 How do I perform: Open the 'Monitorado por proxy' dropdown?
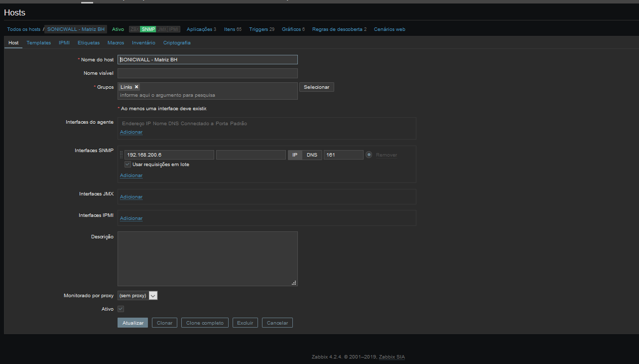(137, 296)
